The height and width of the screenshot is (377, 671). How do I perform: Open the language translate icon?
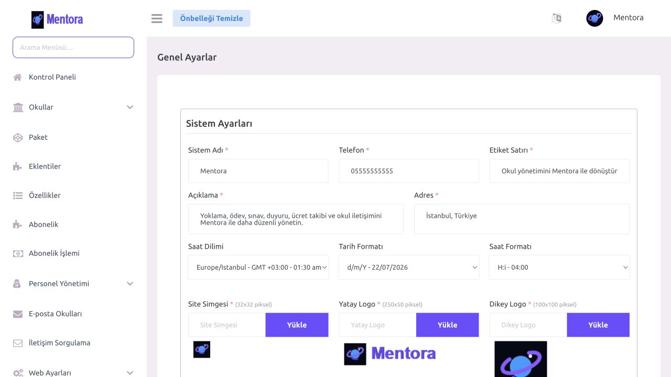coord(557,18)
